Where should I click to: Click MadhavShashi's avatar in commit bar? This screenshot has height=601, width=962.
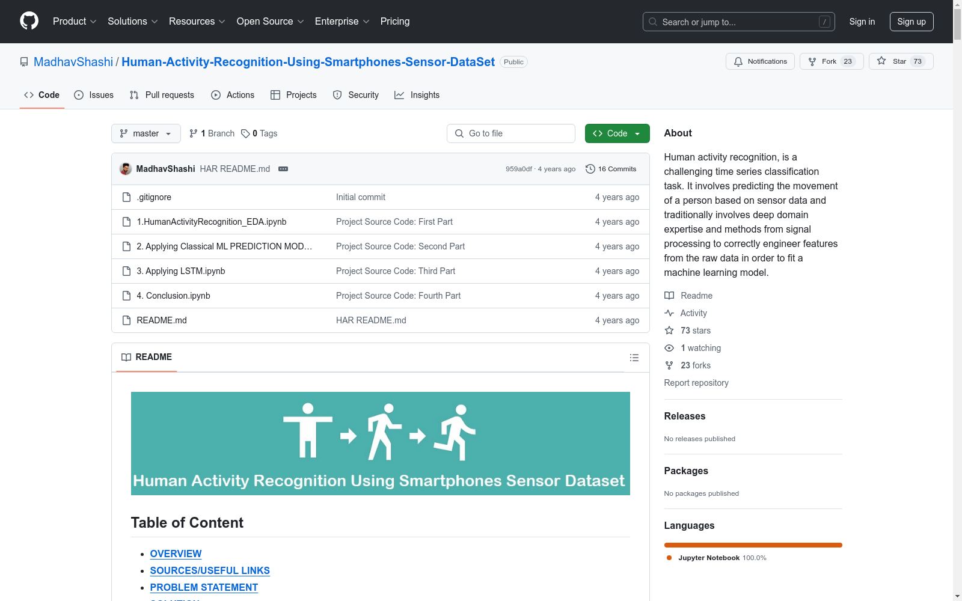pyautogui.click(x=126, y=169)
